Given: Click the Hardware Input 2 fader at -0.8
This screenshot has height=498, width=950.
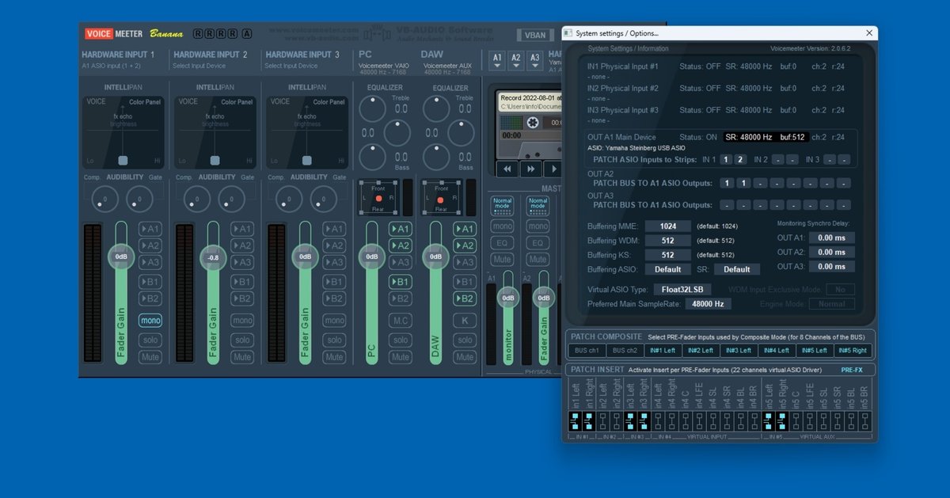Looking at the screenshot, I should pos(213,258).
